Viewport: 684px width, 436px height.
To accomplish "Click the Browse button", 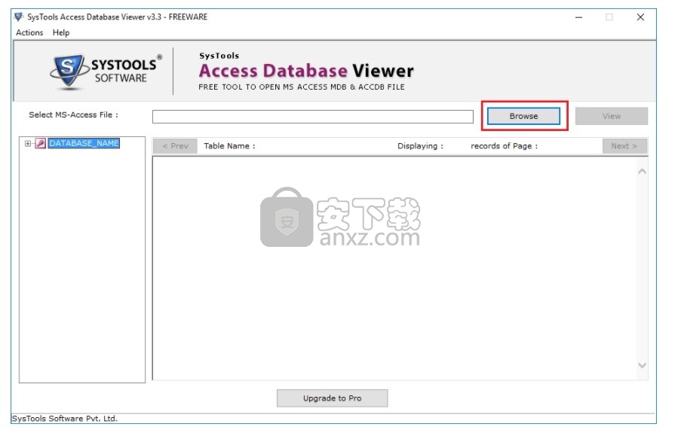I will coord(523,116).
